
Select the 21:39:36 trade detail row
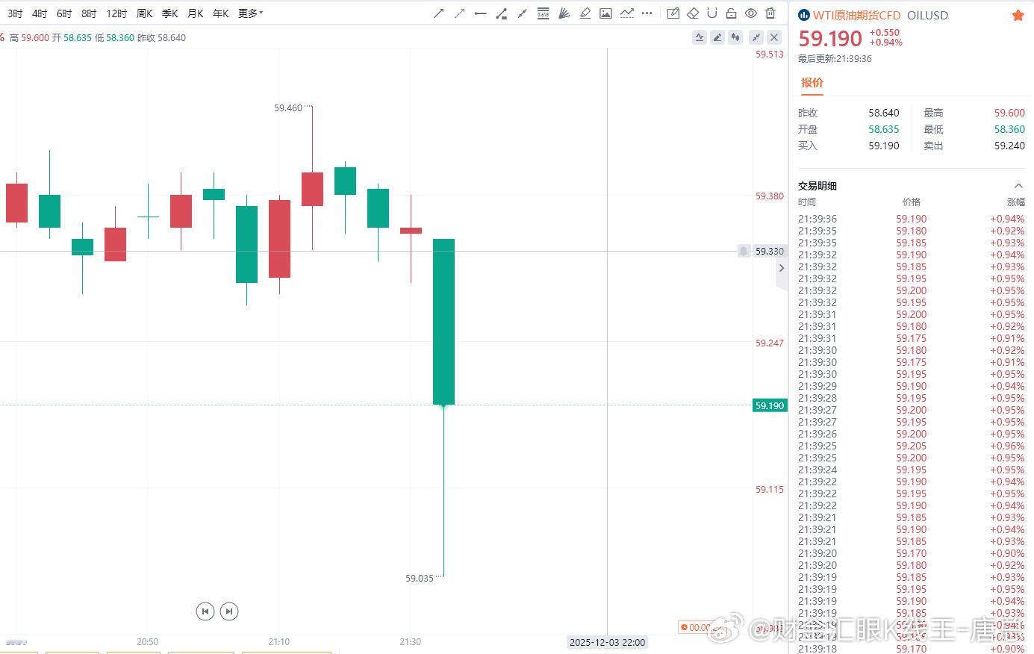pyautogui.click(x=912, y=219)
